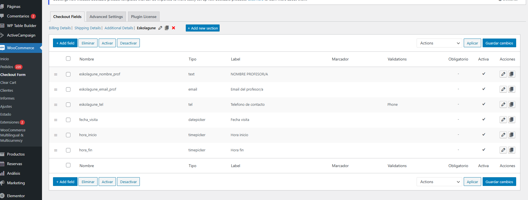The width and height of the screenshot is (528, 200).
Task: Switch to Advanced Settings tab
Action: [x=106, y=17]
